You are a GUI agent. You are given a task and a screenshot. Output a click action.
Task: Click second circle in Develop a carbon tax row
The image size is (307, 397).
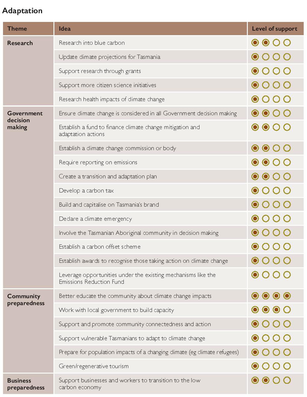coord(266,190)
